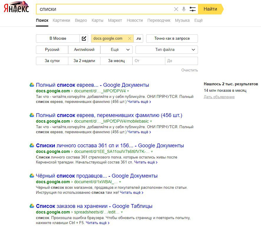
Task: Click 'Читать ещё' in the first result
Action: click(139, 102)
